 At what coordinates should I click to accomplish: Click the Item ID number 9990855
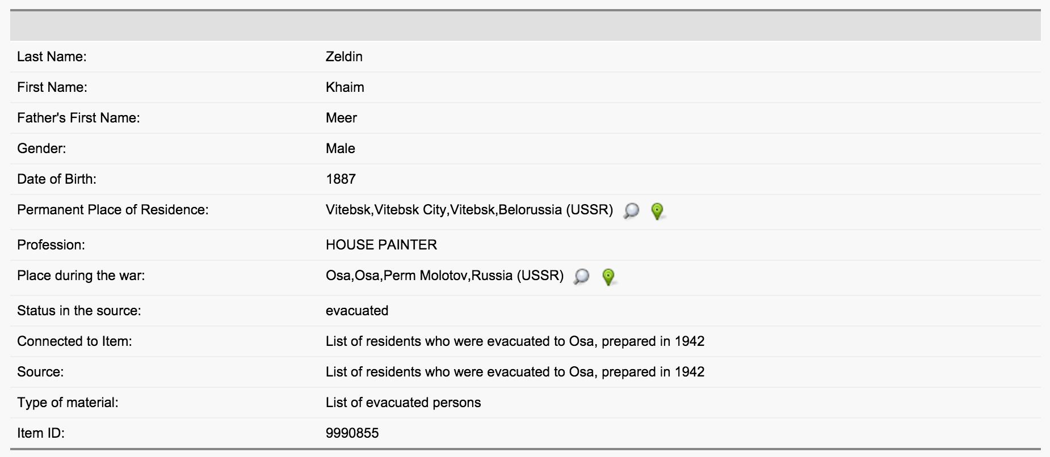[352, 433]
